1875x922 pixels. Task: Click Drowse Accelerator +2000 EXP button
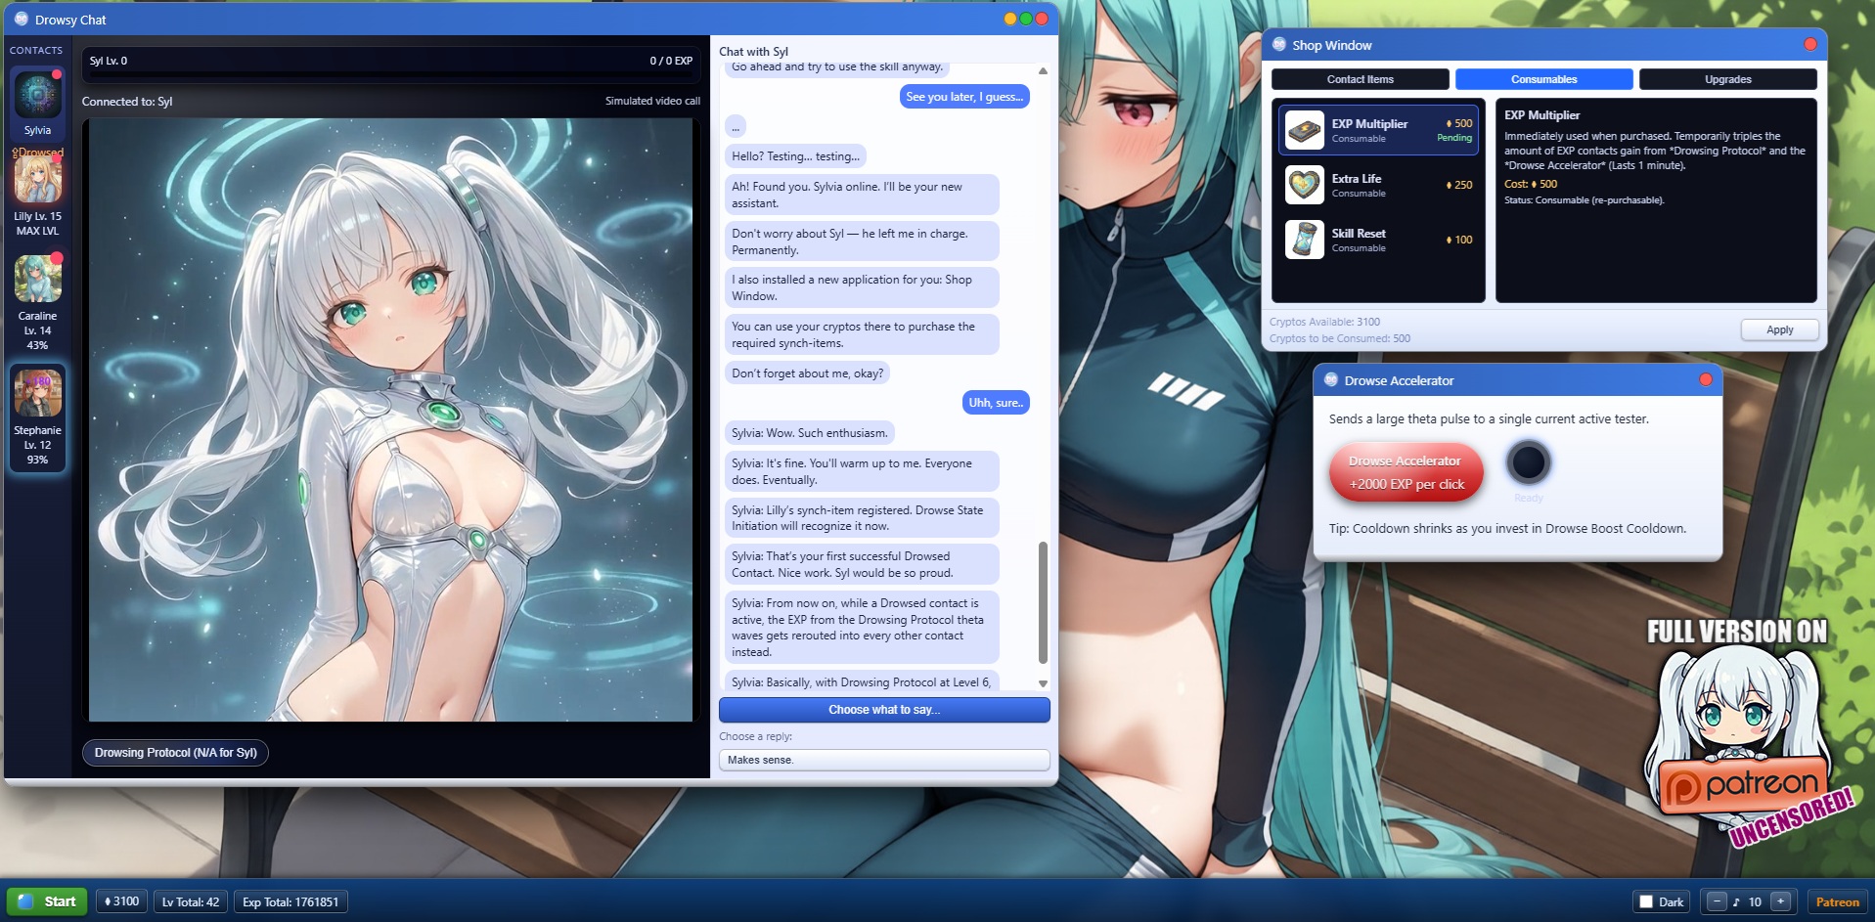pos(1406,471)
